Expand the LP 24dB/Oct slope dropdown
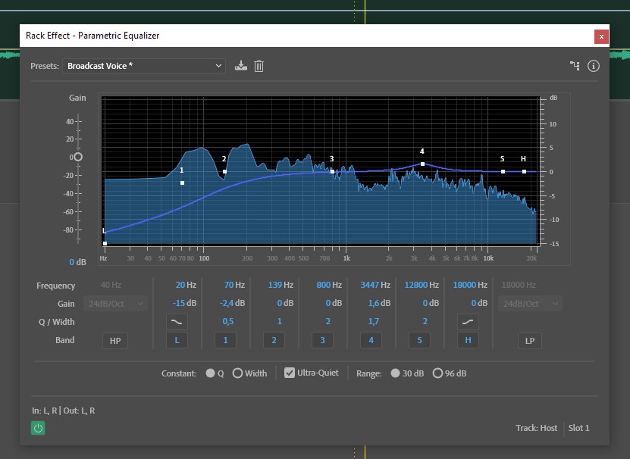630x459 pixels. point(530,304)
